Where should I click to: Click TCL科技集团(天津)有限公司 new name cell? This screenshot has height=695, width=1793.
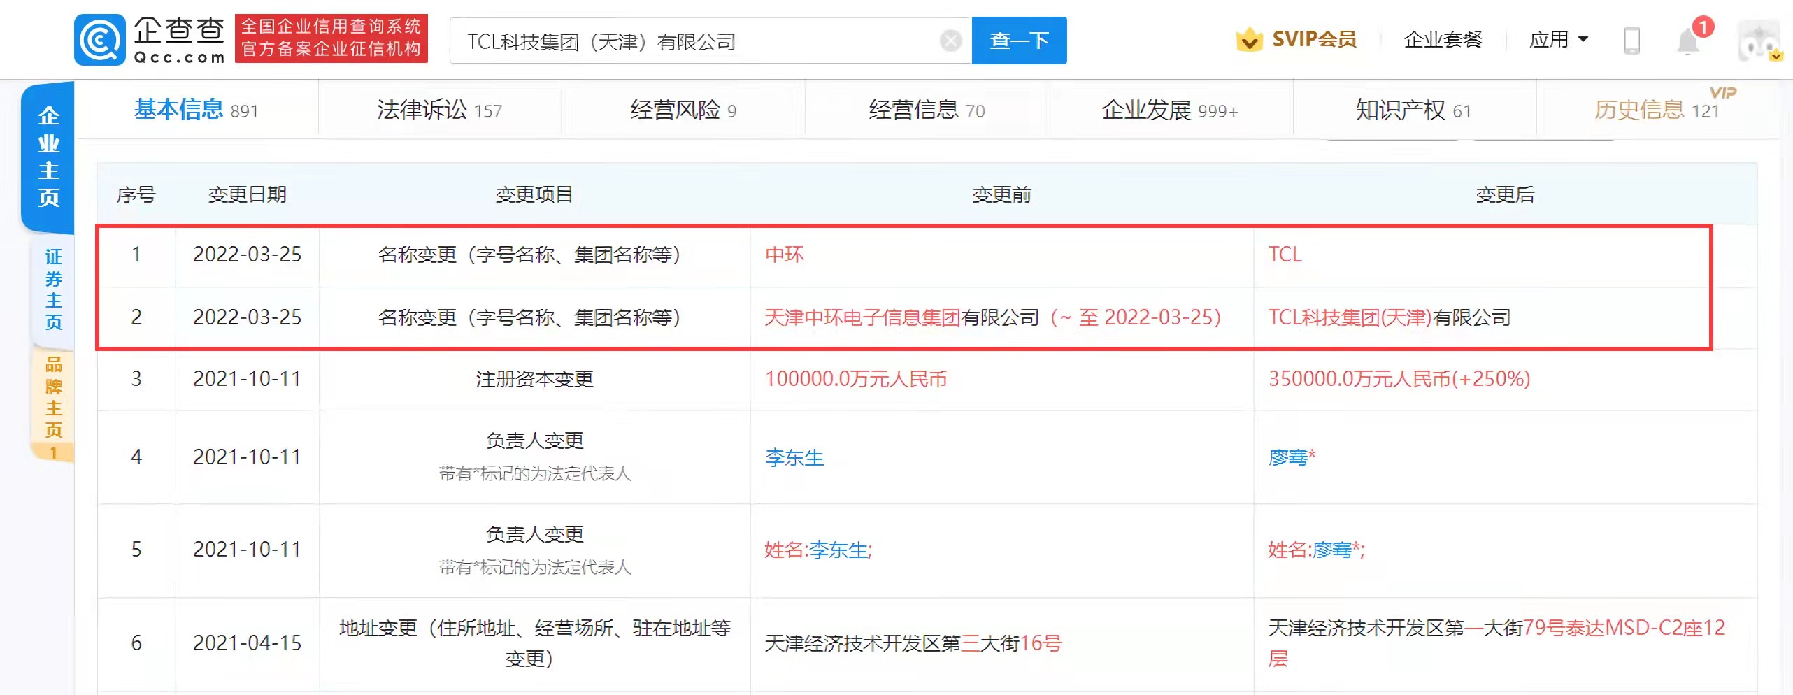tap(1389, 317)
